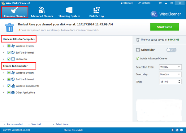Click the blue trash bin icon
186x133 pixels.
10,28
